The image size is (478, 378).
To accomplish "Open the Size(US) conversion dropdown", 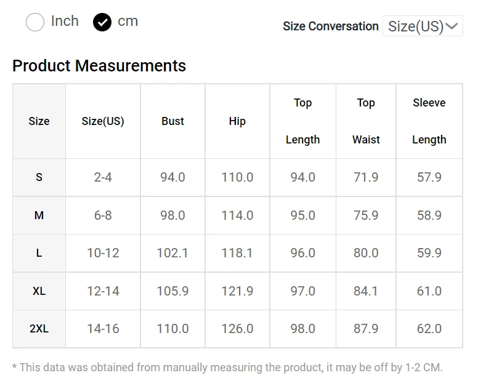I will click(x=423, y=26).
